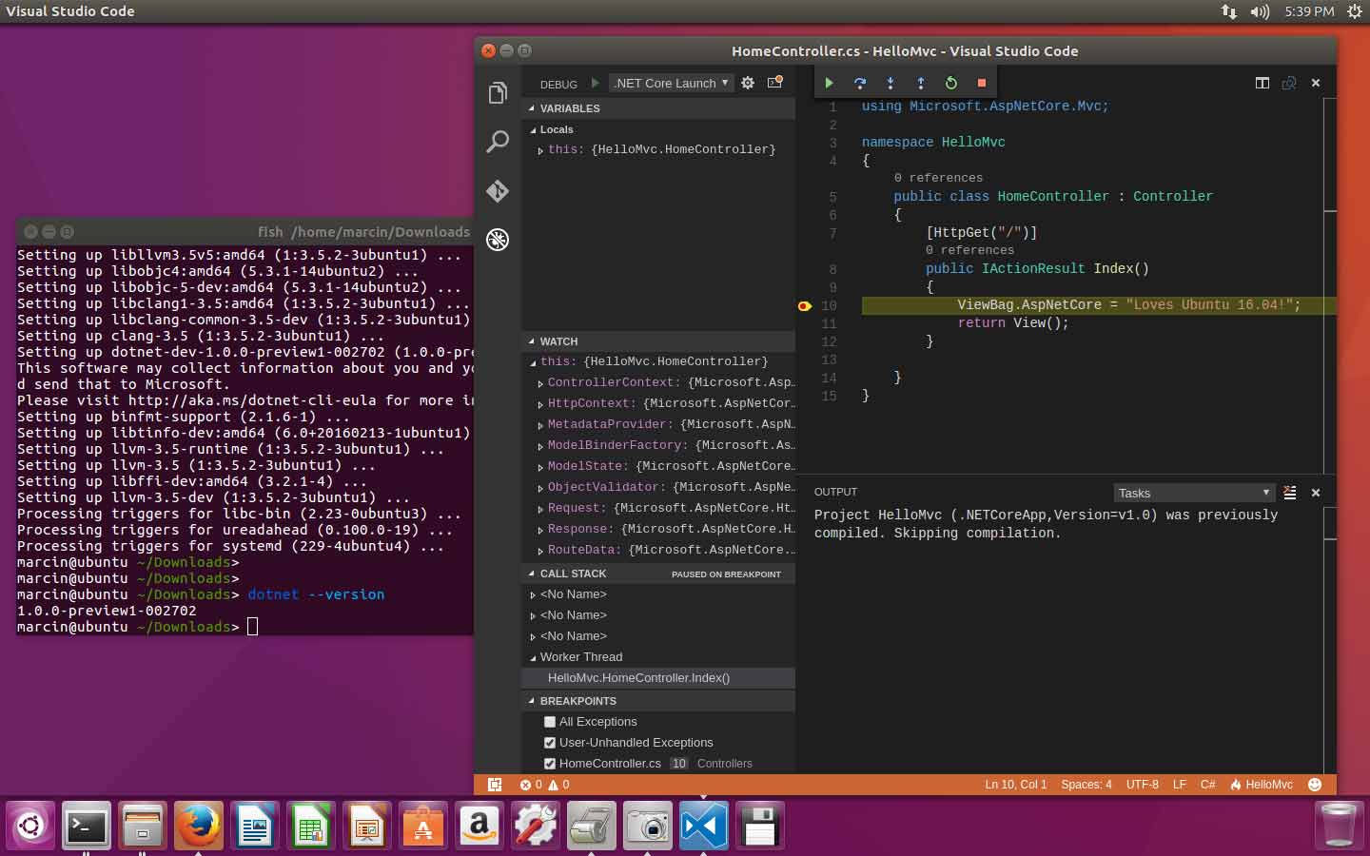Screen dimensions: 1370x856
Task: Expand 'this' under Locals
Action: coord(540,150)
